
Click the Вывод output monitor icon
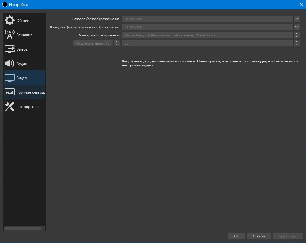pyautogui.click(x=10, y=49)
